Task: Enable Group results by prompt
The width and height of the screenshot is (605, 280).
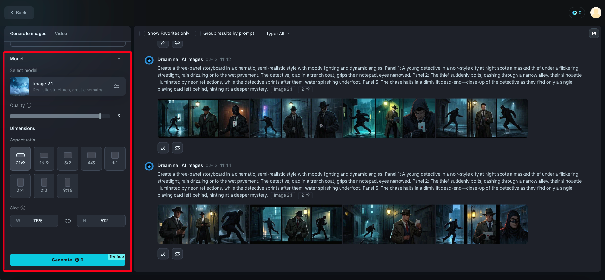Action: click(x=198, y=34)
